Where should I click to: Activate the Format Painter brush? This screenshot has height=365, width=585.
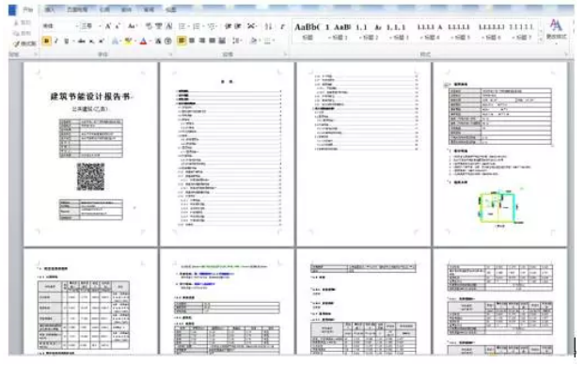point(24,43)
